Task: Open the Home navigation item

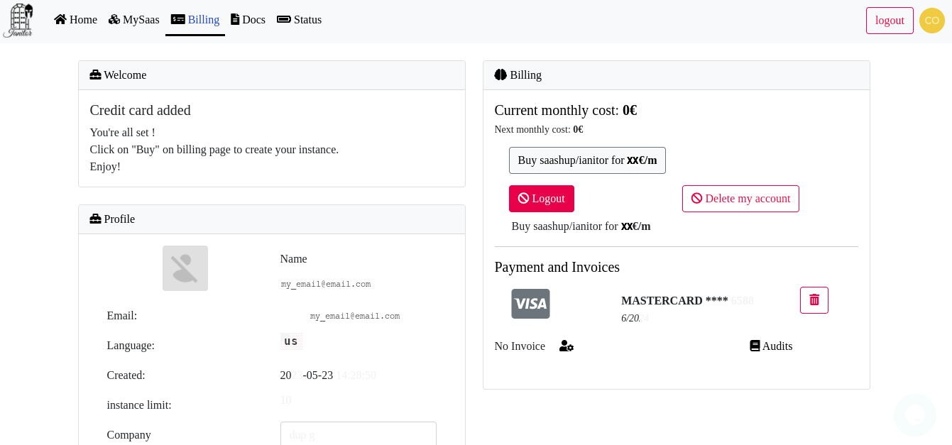Action: [x=75, y=20]
